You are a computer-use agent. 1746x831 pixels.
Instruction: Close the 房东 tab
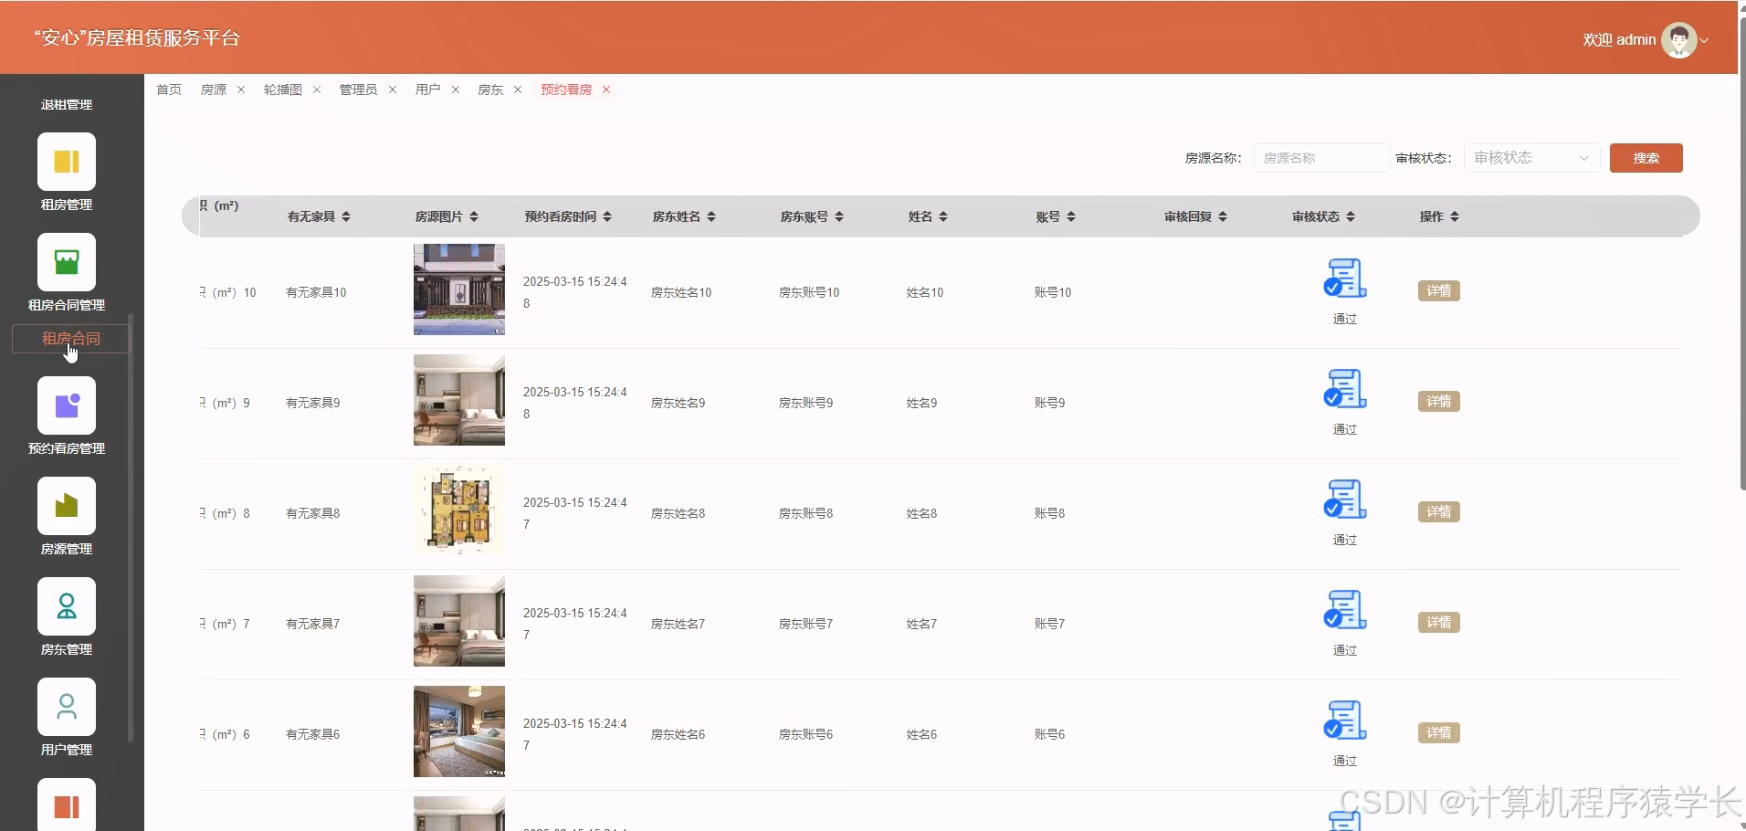(x=518, y=89)
